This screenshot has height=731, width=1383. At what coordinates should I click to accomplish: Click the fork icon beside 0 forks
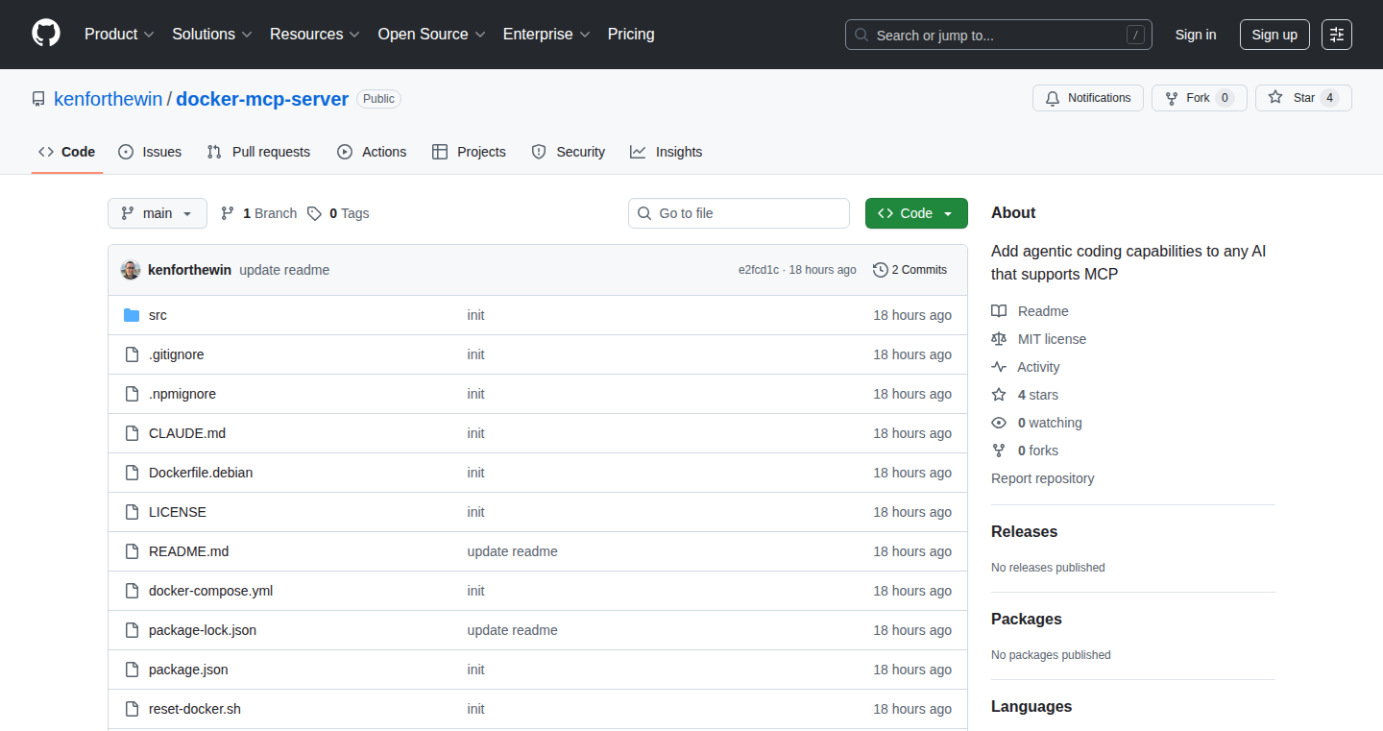(999, 451)
